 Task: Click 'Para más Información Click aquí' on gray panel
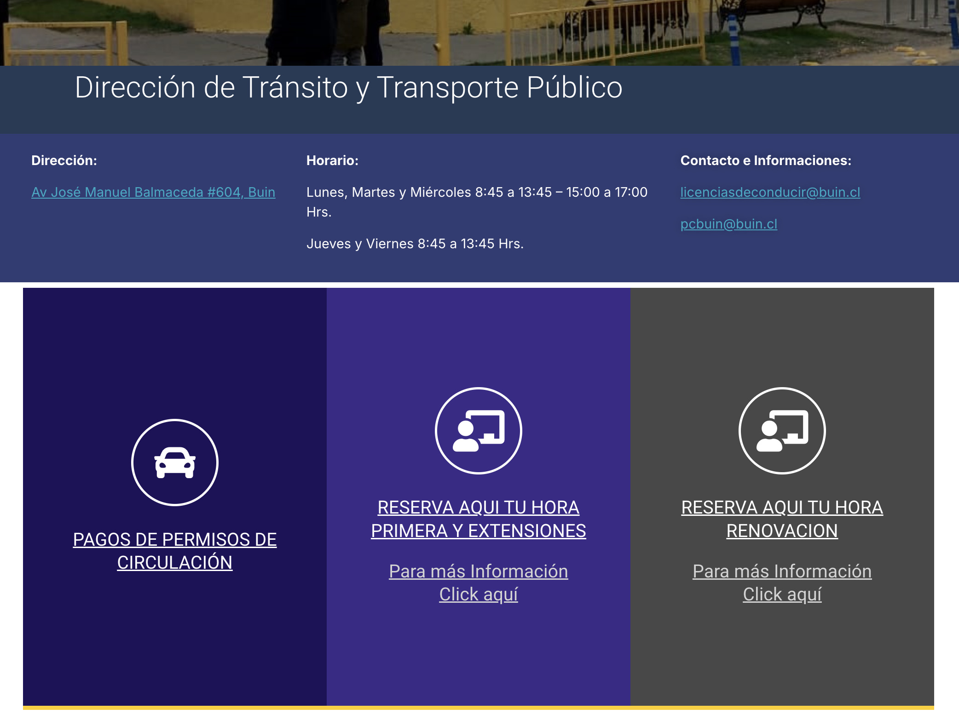point(781,583)
